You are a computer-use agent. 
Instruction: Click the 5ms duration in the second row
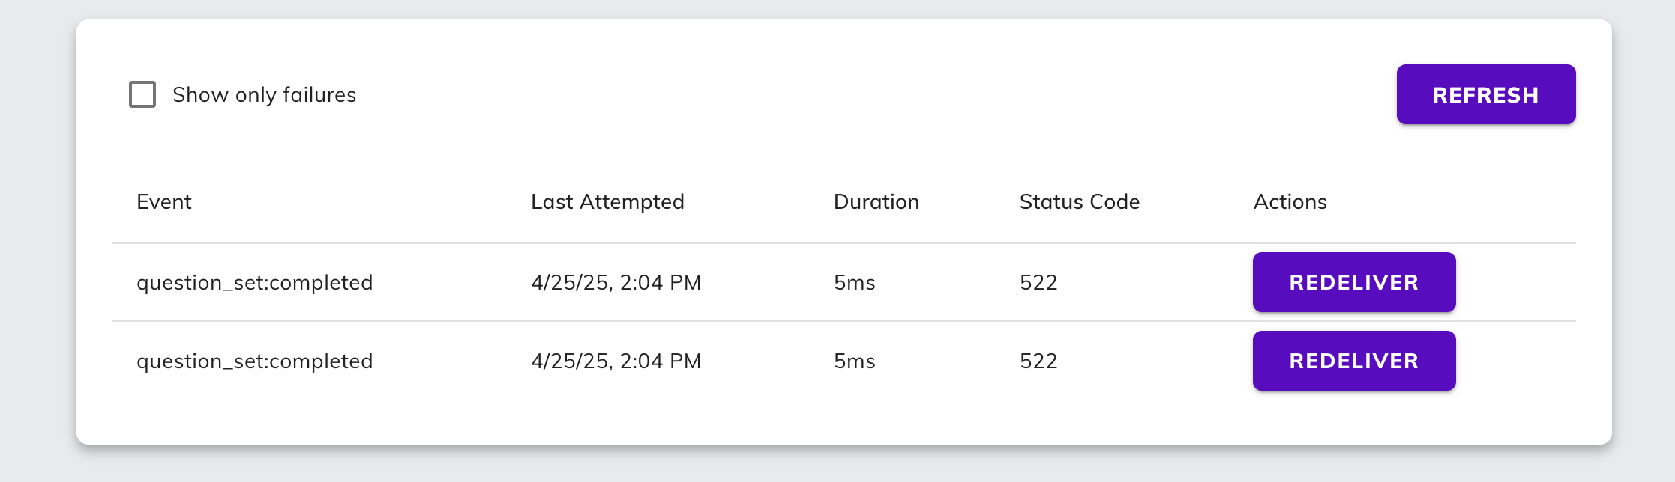(x=854, y=361)
